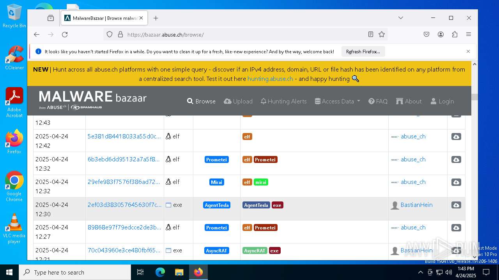Show hidden system tray icons
Image resolution: width=499 pixels, height=280 pixels.
(x=420, y=272)
